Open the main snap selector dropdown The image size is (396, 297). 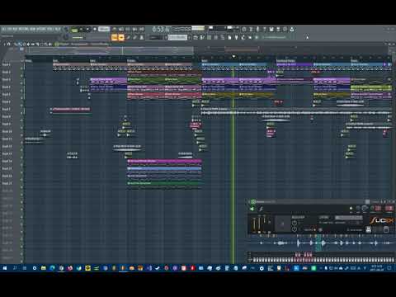click(156, 37)
